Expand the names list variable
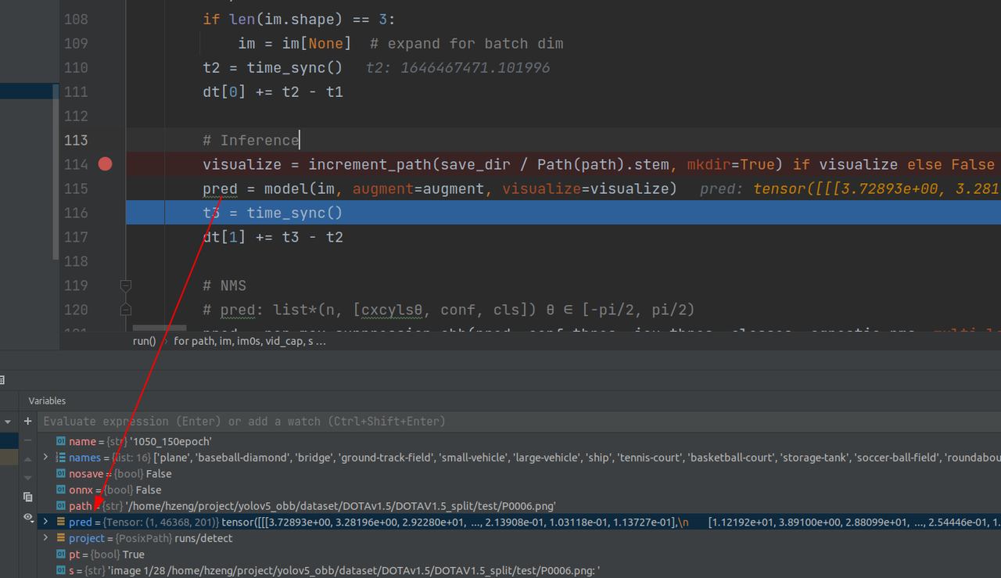Screen dimensions: 1001x578 [45, 458]
